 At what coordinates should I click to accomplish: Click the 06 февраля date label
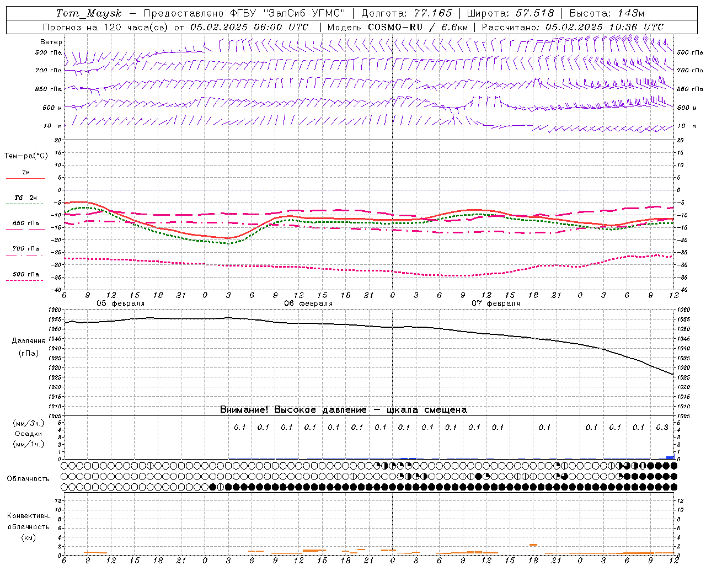click(x=308, y=303)
